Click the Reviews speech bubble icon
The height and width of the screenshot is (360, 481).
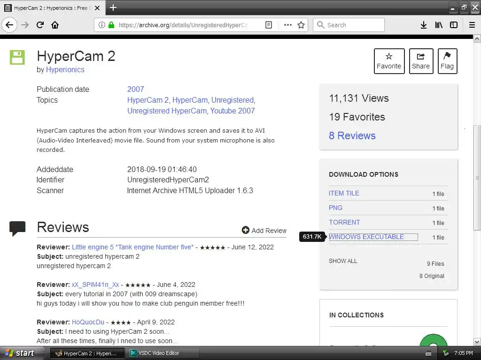(17, 228)
